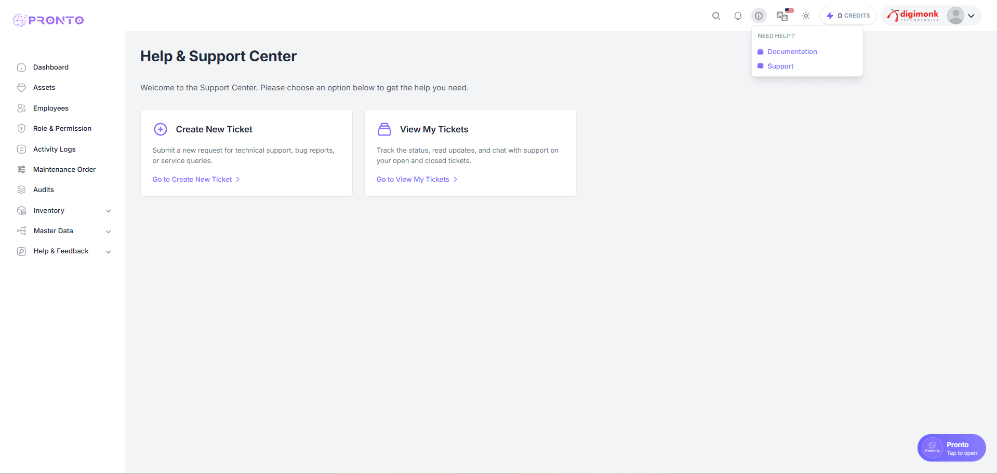Open the user avatar profile menu
Viewport: 997px width, 474px height.
[x=955, y=16]
